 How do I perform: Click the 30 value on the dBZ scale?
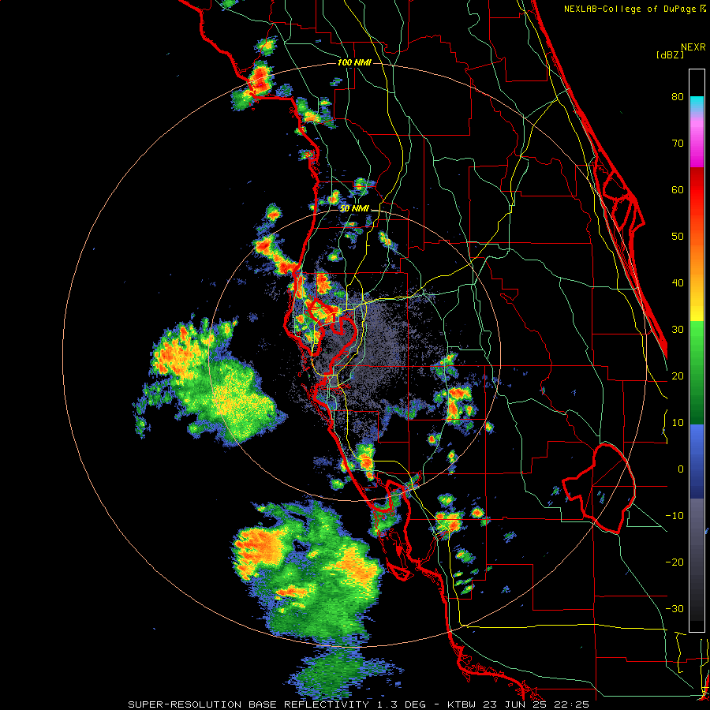tap(678, 329)
